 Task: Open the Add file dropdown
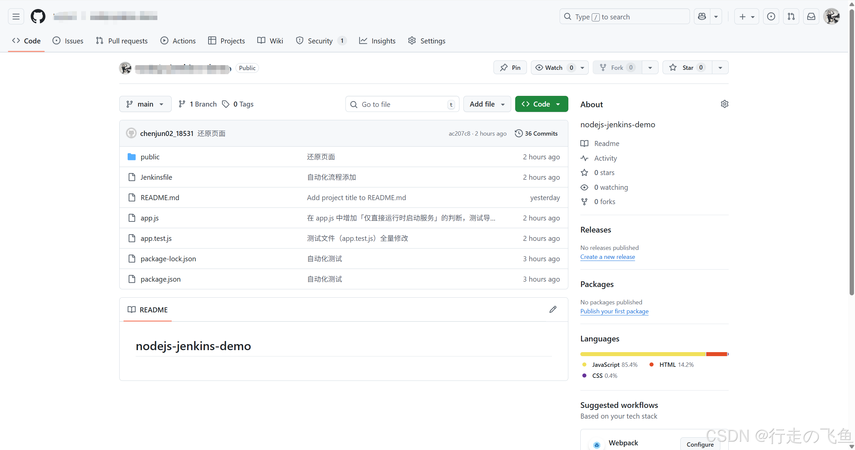tap(487, 104)
